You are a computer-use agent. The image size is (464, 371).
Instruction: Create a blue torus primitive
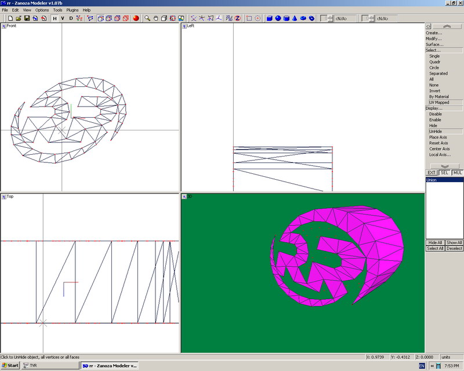(x=303, y=19)
